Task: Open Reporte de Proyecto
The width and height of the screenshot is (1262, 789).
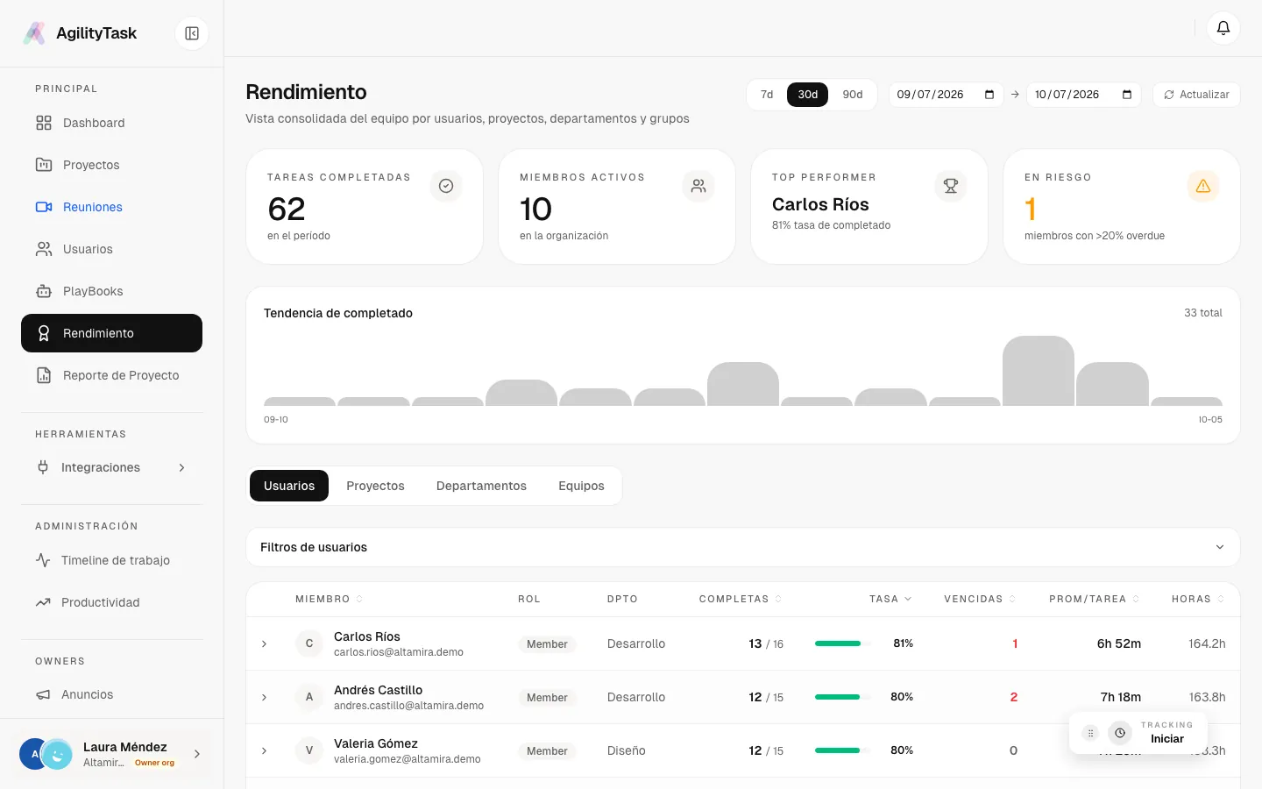Action: tap(111, 375)
